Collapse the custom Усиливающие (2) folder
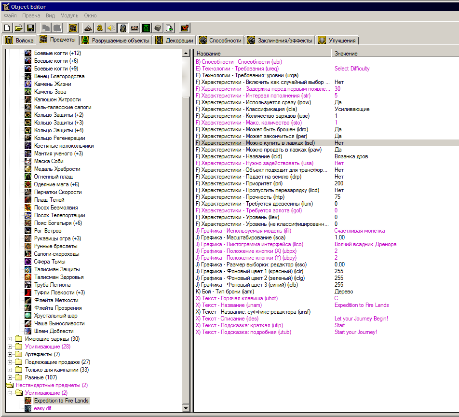The height and width of the screenshot is (417, 459). (11, 393)
